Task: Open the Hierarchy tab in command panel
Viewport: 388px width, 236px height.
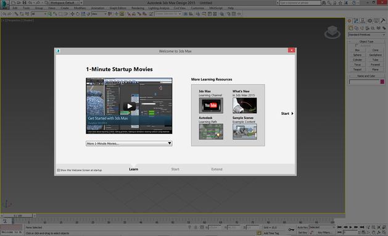Action: (x=363, y=21)
